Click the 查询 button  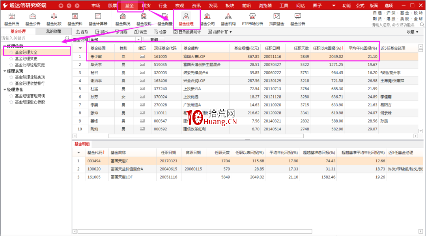(154, 40)
